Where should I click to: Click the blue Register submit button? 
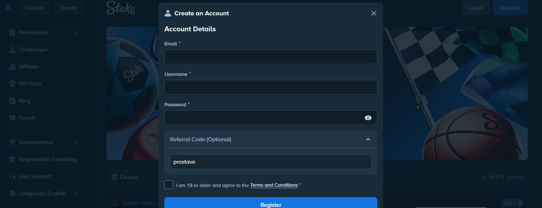[x=271, y=203]
